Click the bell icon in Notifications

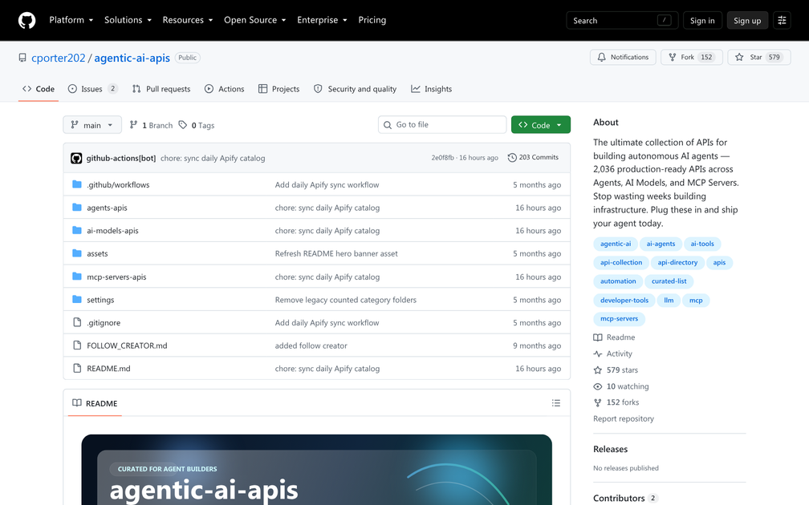pos(602,57)
